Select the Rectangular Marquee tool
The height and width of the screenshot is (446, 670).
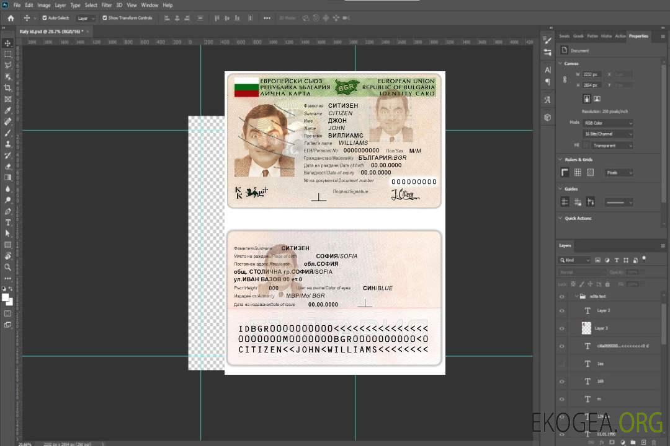7,55
